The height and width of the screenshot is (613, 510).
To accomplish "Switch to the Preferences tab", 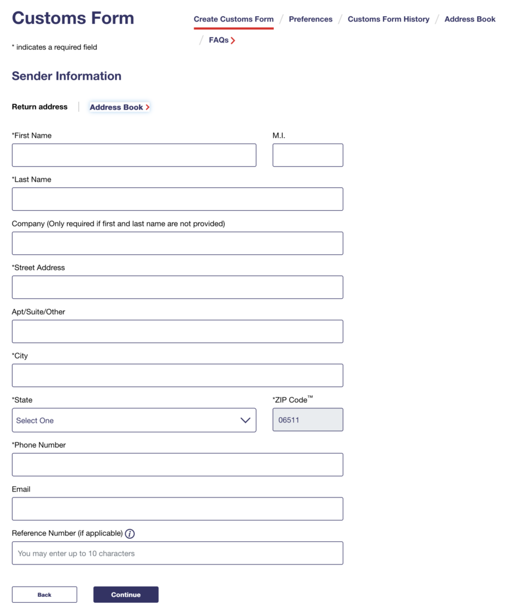I will 310,19.
